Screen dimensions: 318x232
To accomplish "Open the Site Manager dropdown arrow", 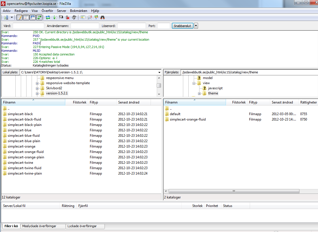I will [12, 17].
